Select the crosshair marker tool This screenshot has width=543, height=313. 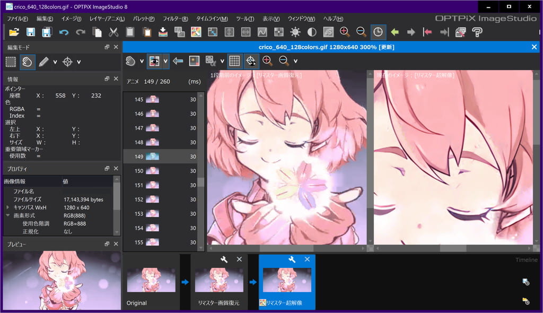(67, 62)
